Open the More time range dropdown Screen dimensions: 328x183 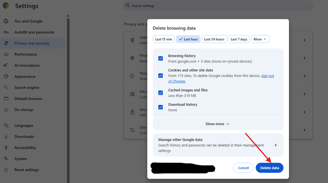(x=260, y=39)
